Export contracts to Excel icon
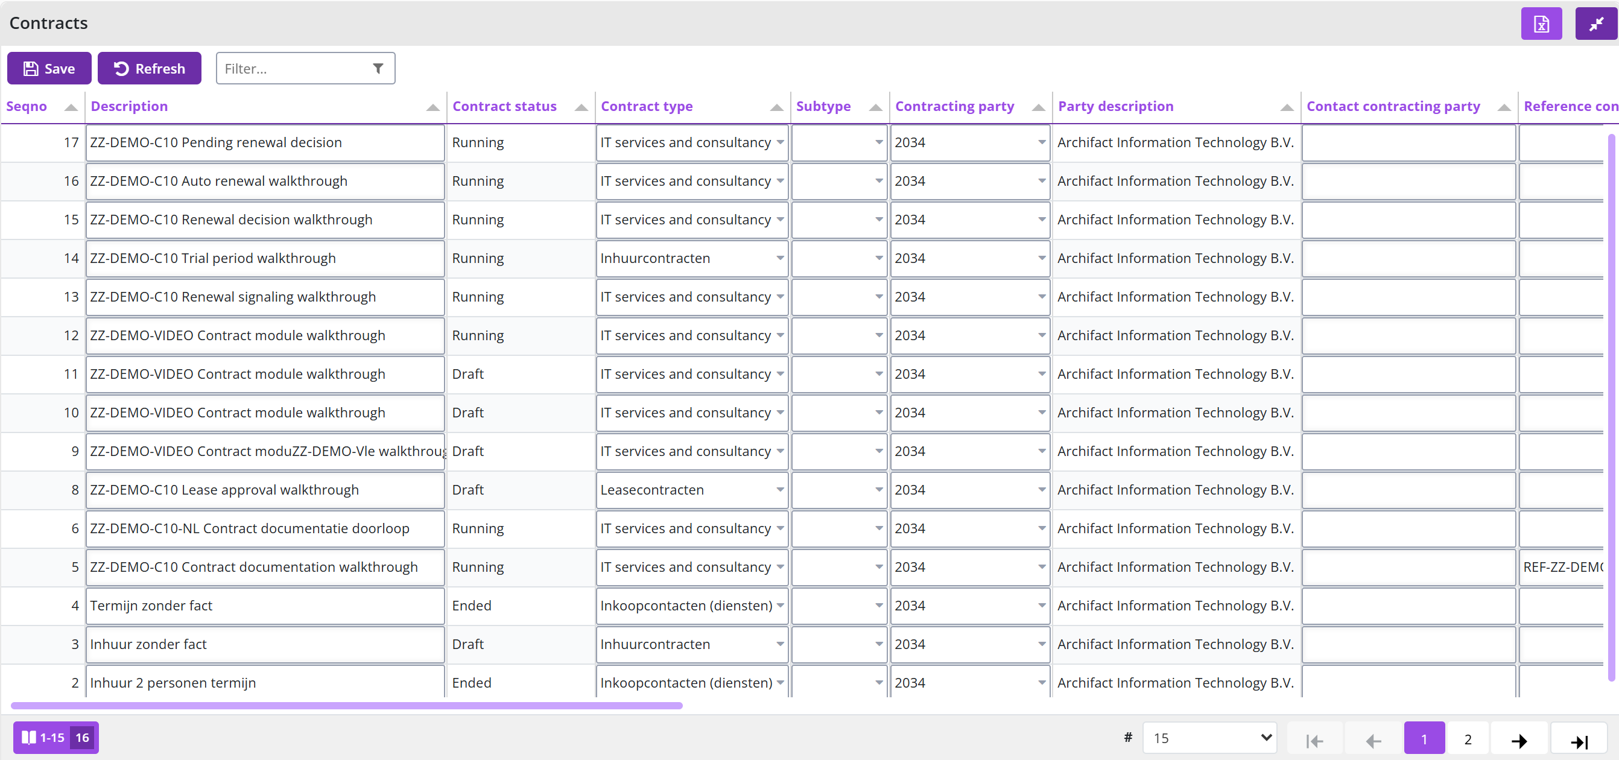 1541,24
